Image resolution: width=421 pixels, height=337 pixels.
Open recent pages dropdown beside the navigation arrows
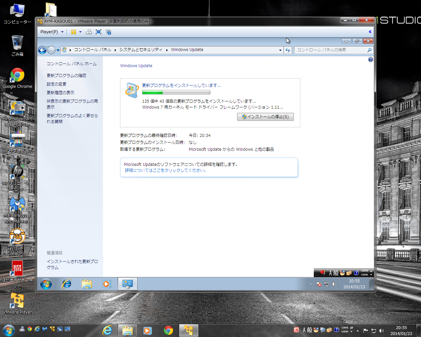[58, 50]
